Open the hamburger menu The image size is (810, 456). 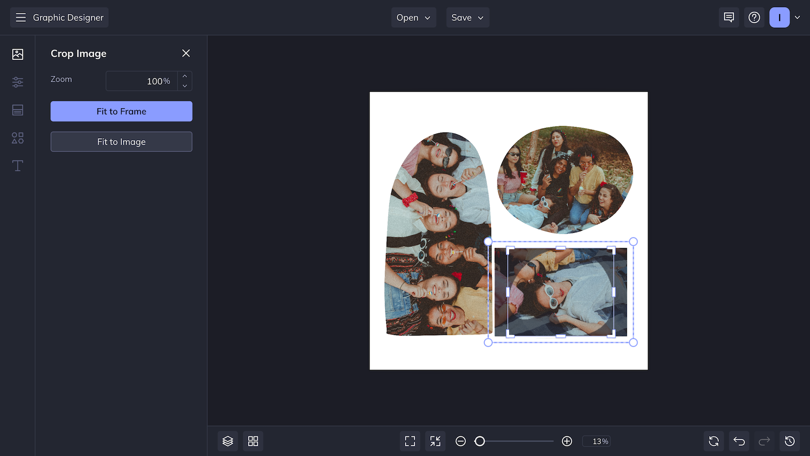(21, 17)
